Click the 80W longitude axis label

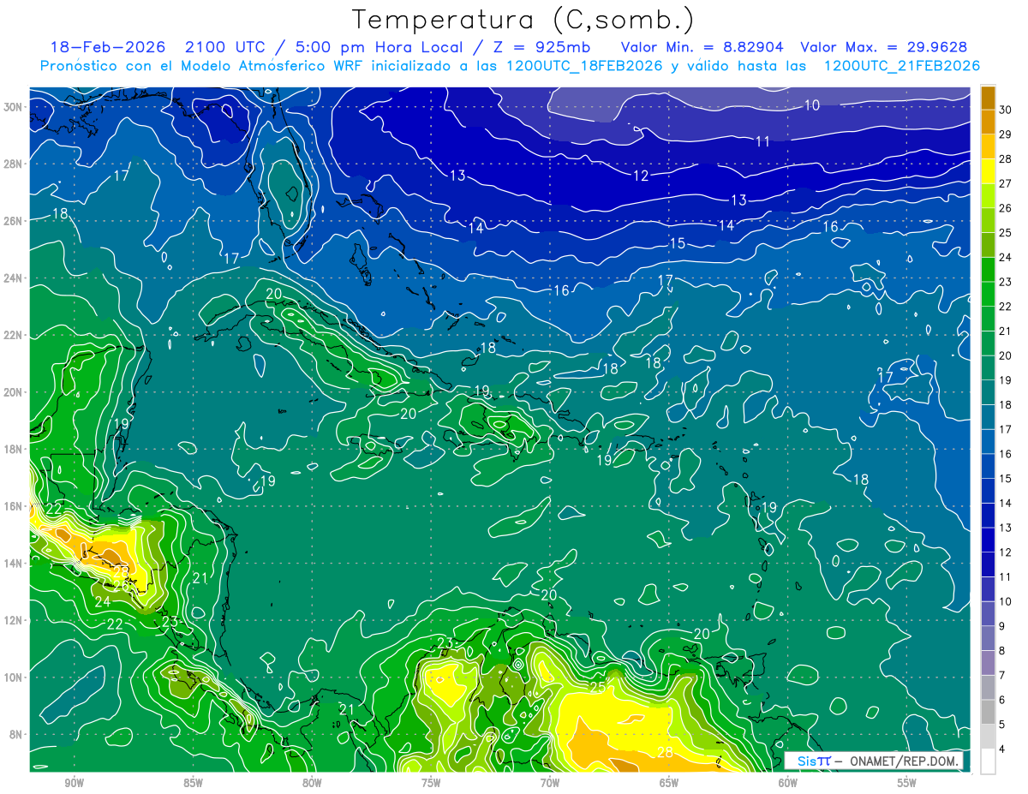(312, 783)
